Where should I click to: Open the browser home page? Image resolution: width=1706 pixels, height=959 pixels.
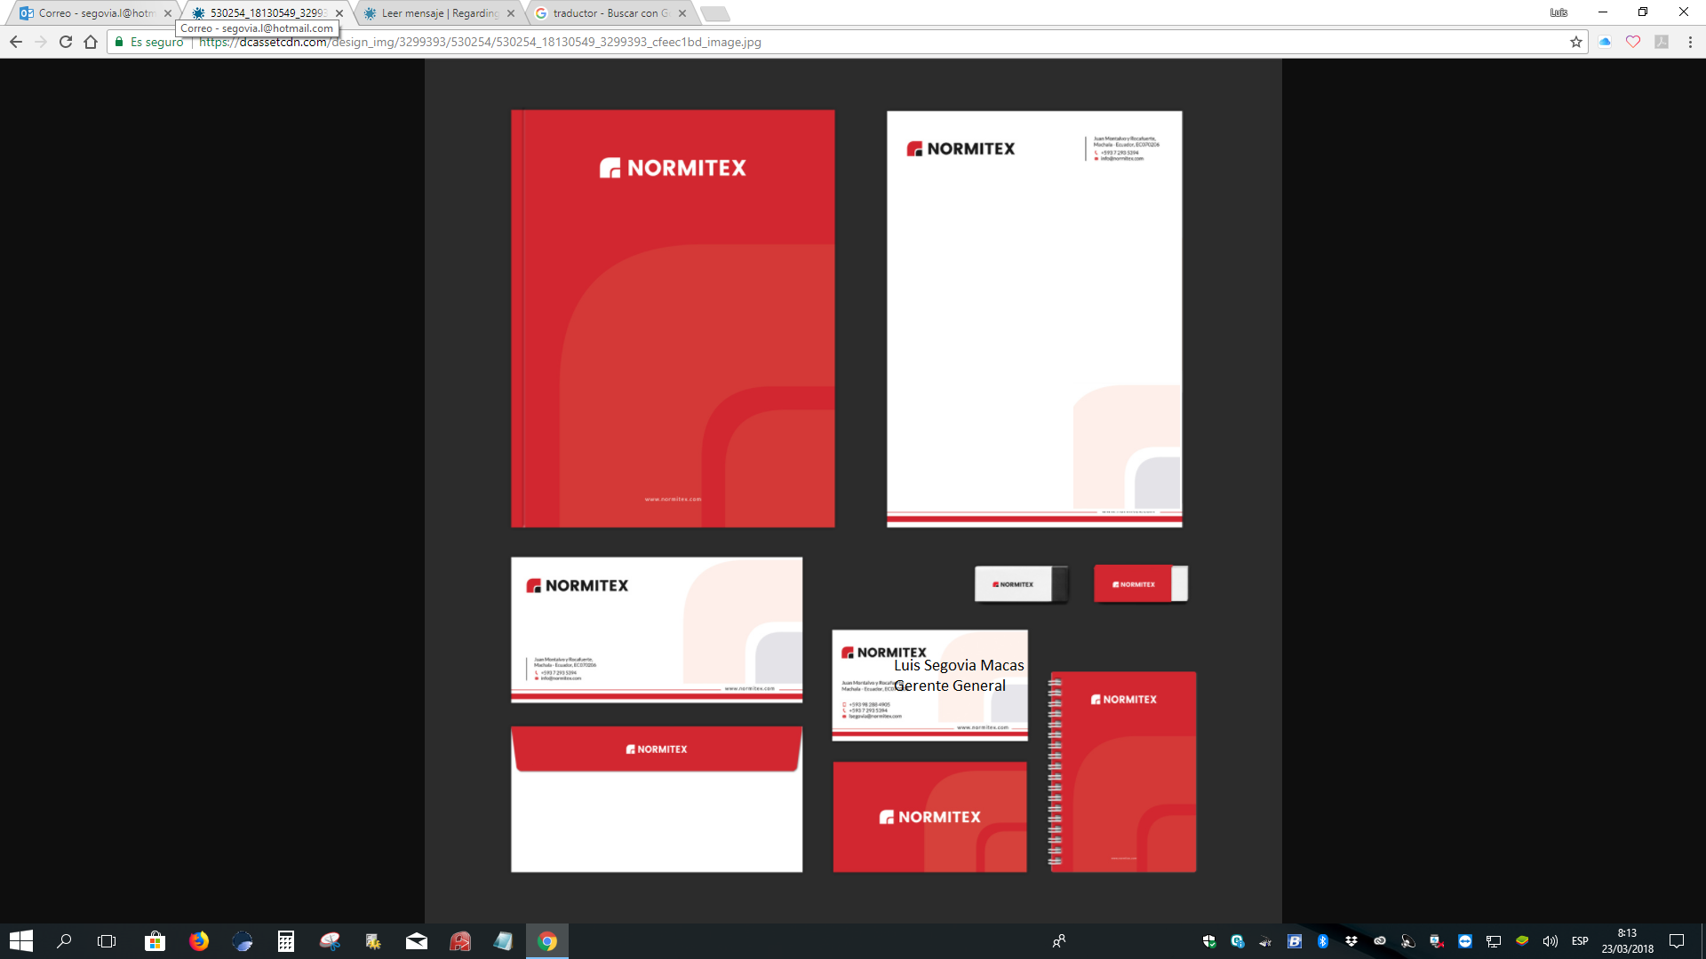[91, 42]
